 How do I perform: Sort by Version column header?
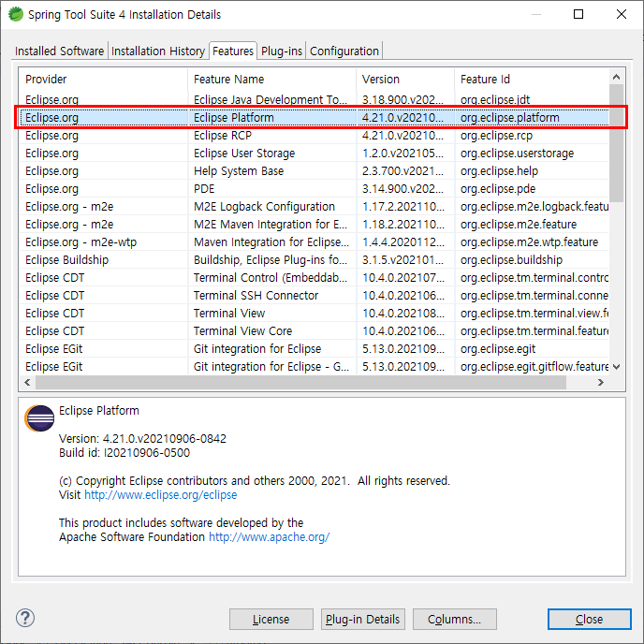[405, 79]
